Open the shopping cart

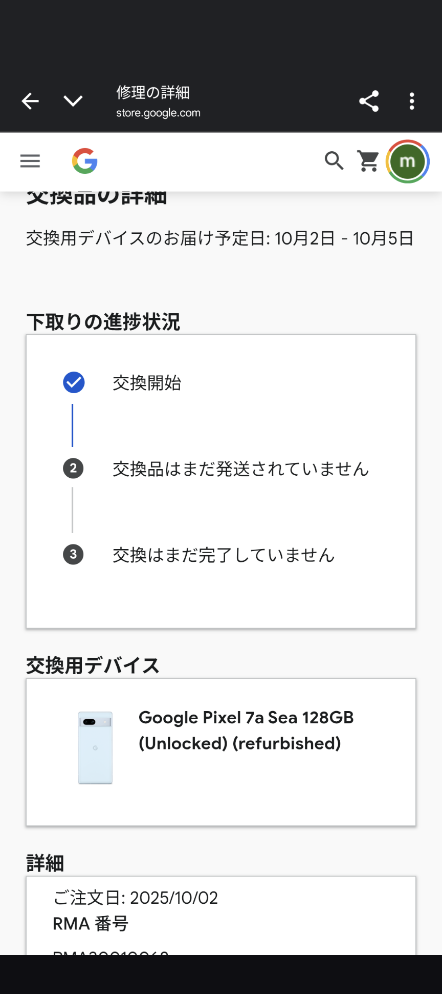[368, 161]
